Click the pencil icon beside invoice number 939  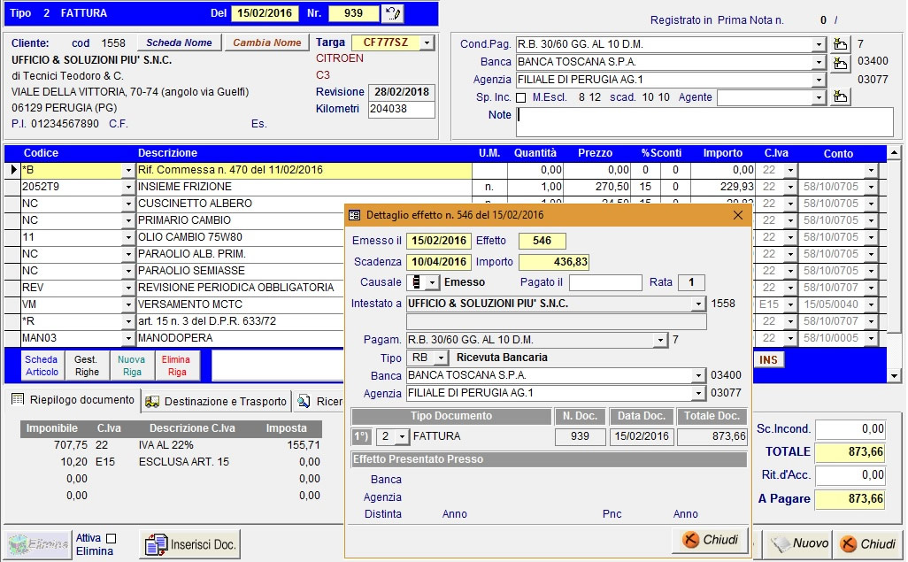[392, 13]
